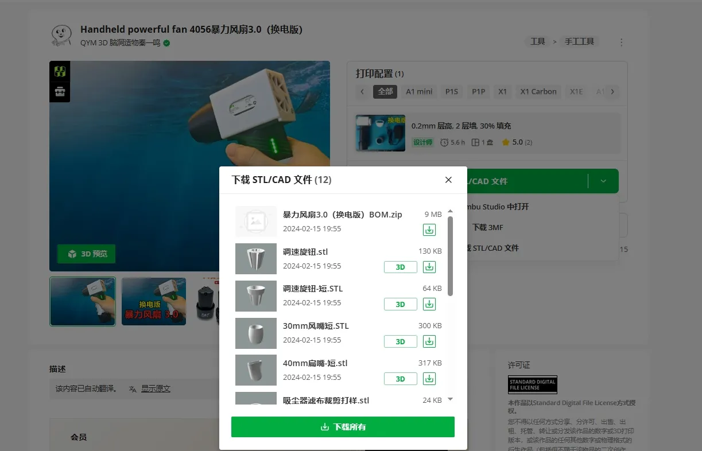Download the 调速旋钮-短.STL file
Viewport: 702px width, 451px height.
click(429, 304)
